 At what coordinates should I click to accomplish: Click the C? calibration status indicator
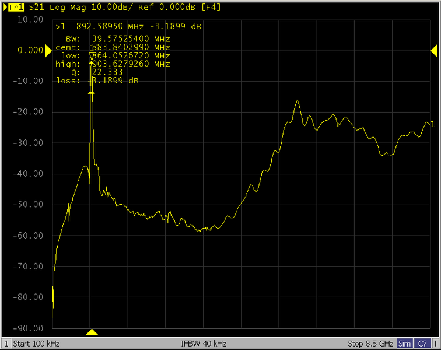click(x=422, y=344)
